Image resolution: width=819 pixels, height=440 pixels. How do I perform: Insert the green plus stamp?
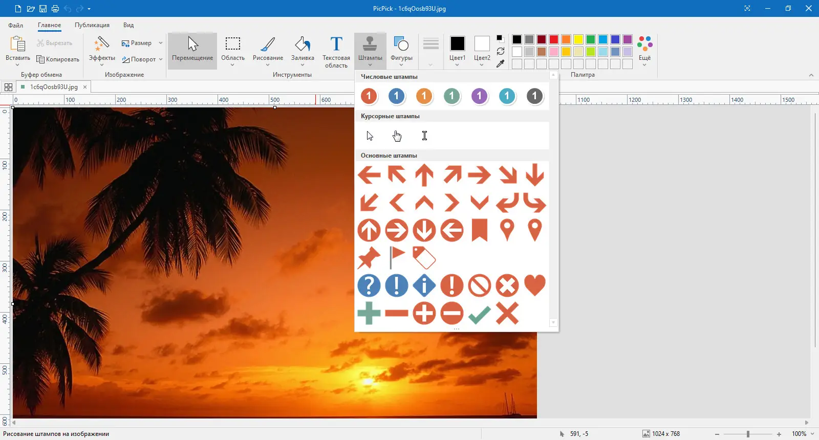[x=369, y=313]
